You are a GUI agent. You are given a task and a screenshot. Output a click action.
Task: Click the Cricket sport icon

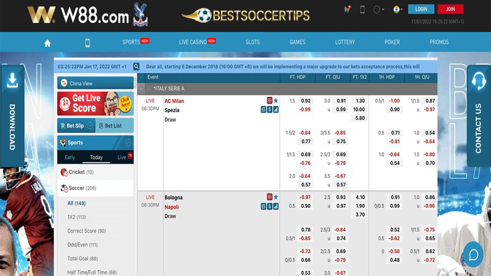[64, 172]
